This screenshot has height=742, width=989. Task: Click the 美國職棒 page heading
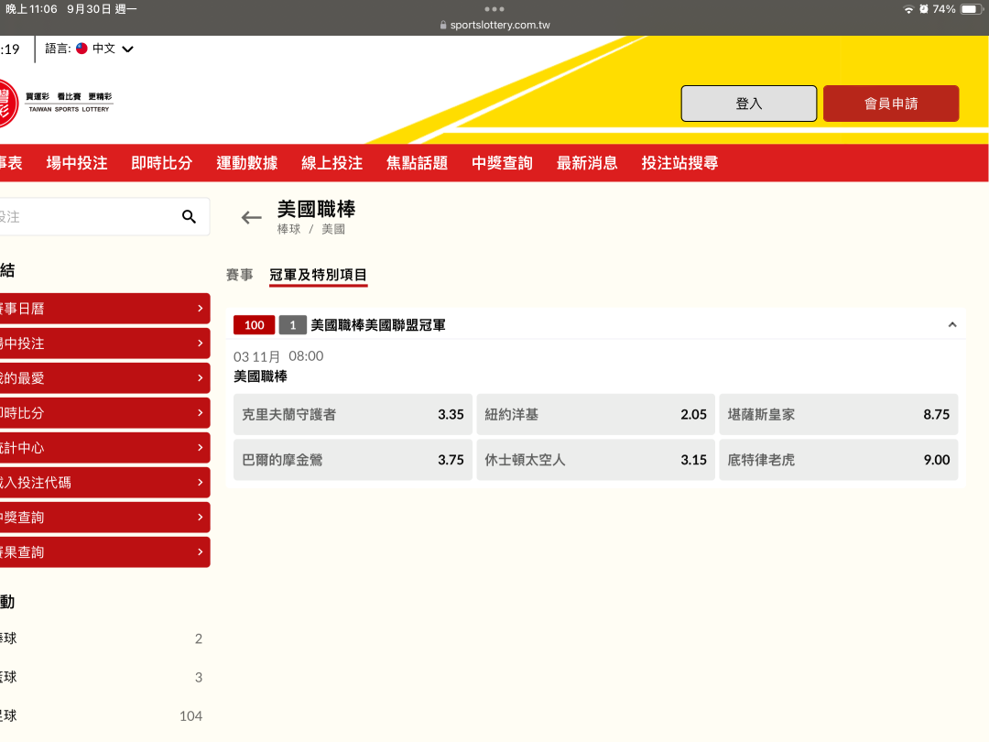316,209
